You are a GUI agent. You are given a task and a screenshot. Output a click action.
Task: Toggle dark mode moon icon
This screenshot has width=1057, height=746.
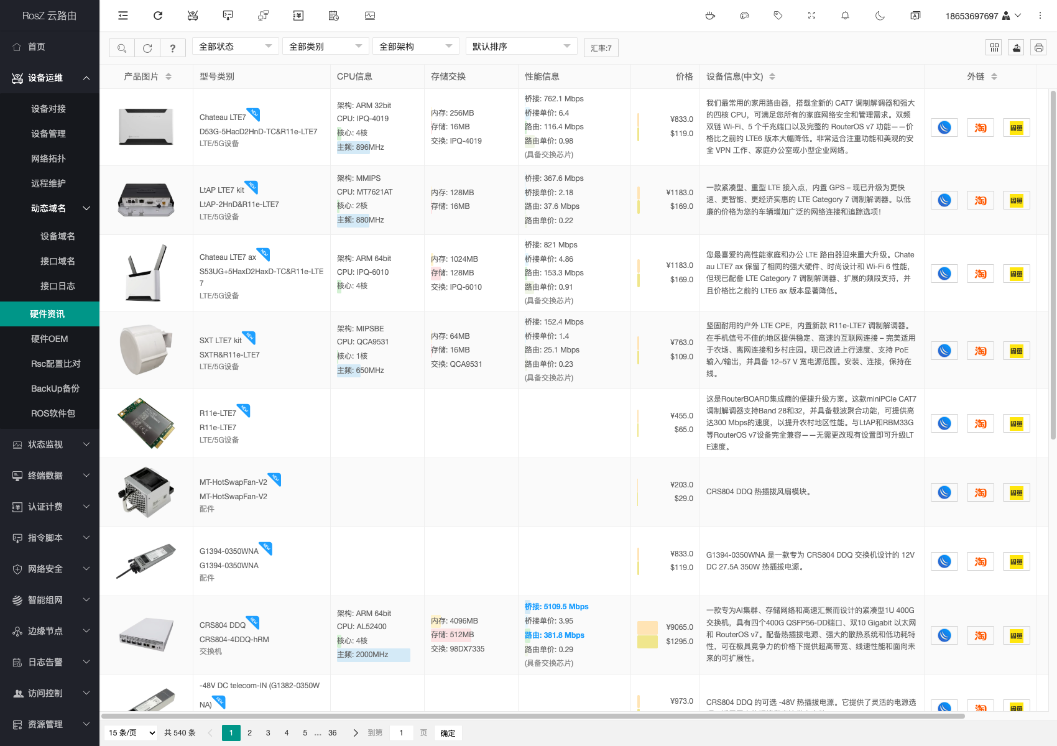pyautogui.click(x=880, y=16)
